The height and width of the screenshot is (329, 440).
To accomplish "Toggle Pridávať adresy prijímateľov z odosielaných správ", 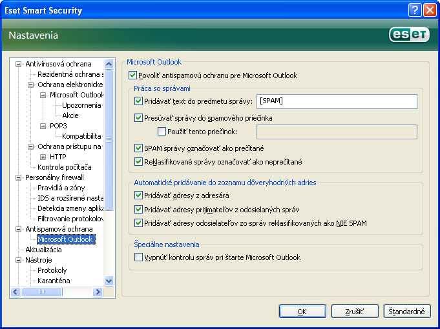I will pyautogui.click(x=138, y=209).
